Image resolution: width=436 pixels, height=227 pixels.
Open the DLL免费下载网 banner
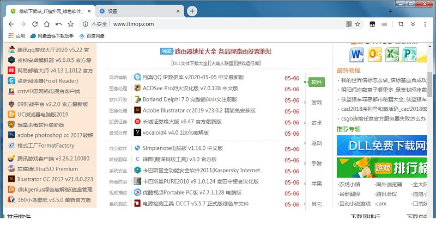coord(381,145)
